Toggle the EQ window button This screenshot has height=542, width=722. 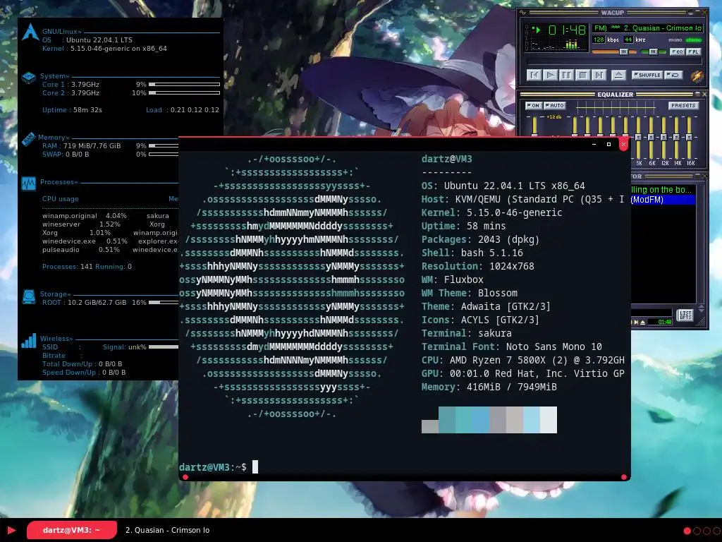coord(677,52)
